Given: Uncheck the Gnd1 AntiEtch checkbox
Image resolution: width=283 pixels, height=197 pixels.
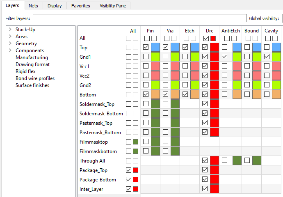Looking at the screenshot, I should point(224,56).
